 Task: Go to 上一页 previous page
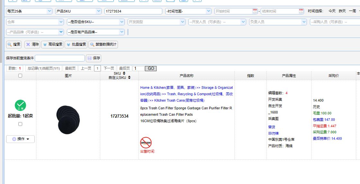click(86, 68)
